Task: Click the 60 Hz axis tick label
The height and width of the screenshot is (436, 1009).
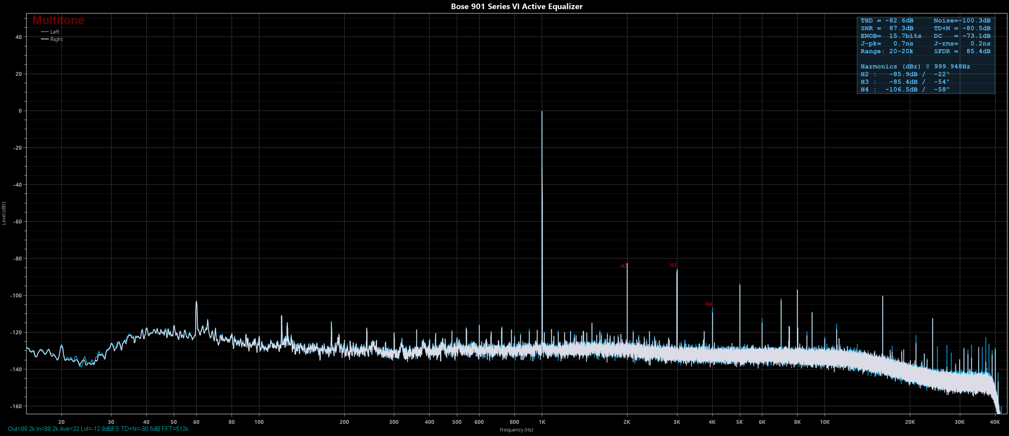Action: point(196,422)
